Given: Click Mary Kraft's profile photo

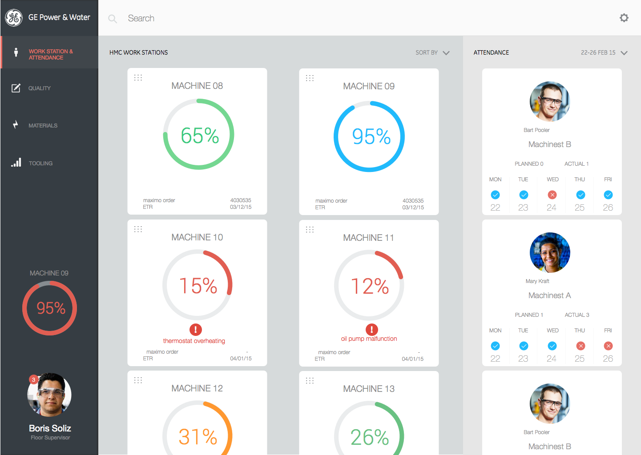Looking at the screenshot, I should coord(550,252).
